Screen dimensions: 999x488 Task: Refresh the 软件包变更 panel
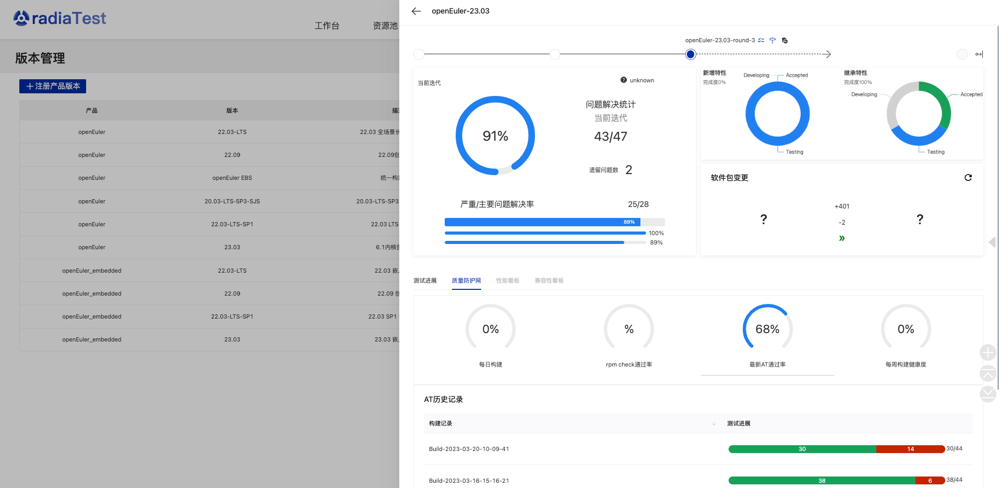click(968, 178)
